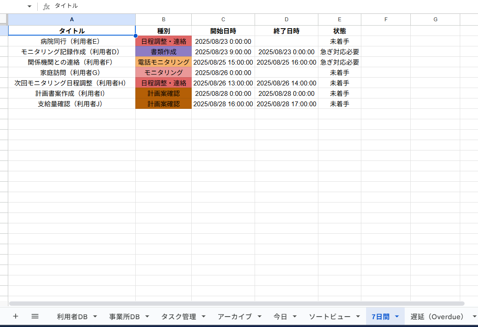The width and height of the screenshot is (478, 327).
Task: Select cell 次回モニタリング日程調整（利用者H）
Action: [x=72, y=83]
